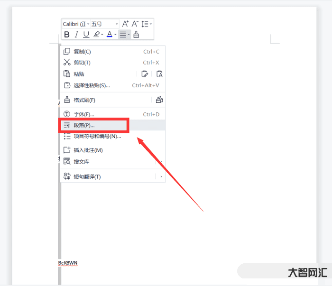This screenshot has width=332, height=286.
Task: Click the center alignment icon
Action: point(123,34)
